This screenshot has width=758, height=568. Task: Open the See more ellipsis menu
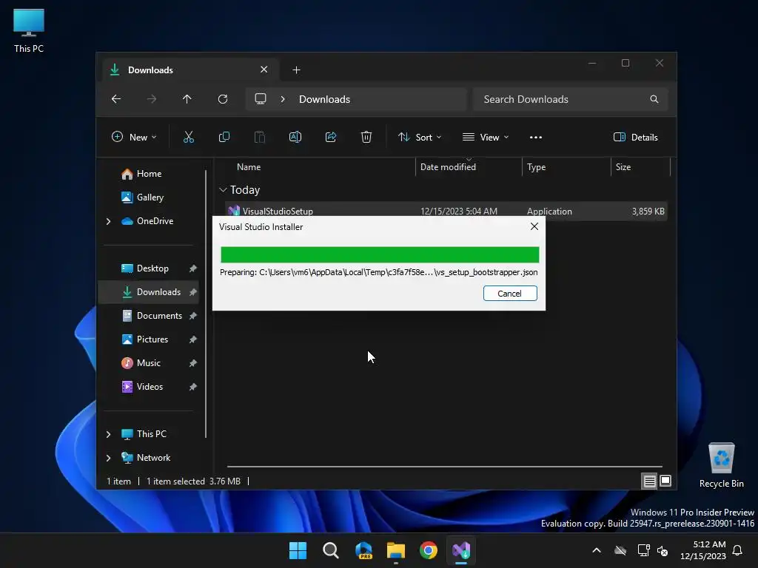click(536, 137)
